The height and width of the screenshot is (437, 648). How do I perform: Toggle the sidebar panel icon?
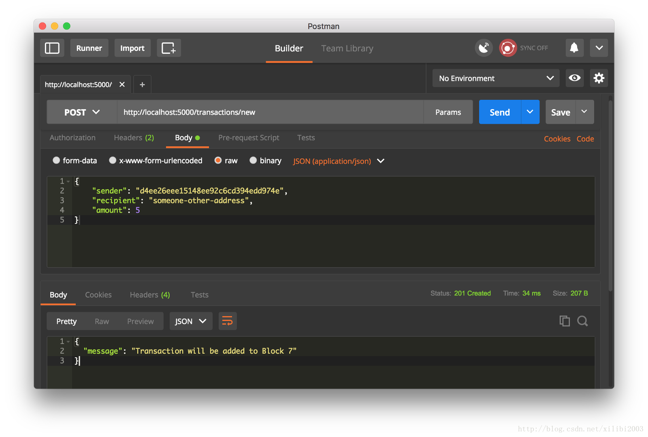pos(52,48)
